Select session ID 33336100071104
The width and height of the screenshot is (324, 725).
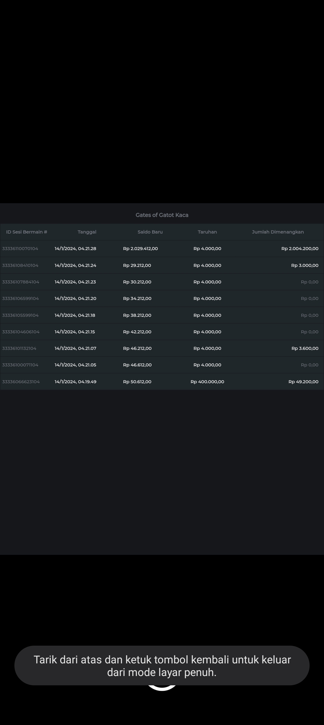pos(20,365)
